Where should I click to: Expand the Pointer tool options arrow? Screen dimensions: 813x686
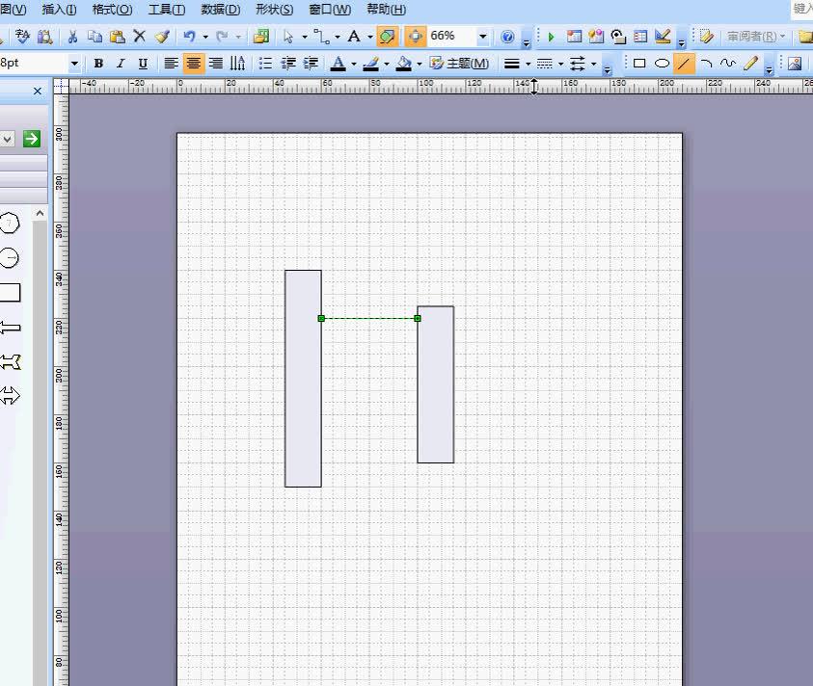[x=305, y=37]
